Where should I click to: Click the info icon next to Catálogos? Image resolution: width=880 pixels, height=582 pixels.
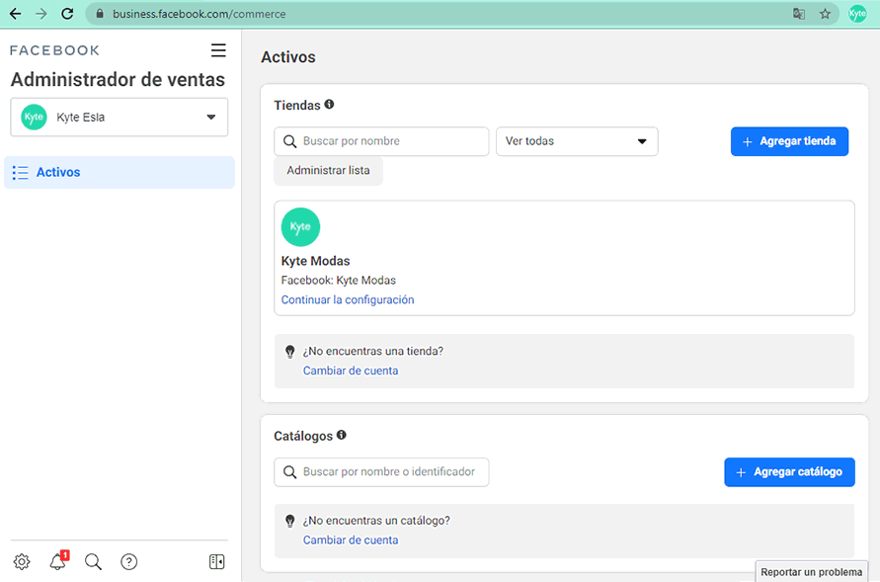point(341,435)
